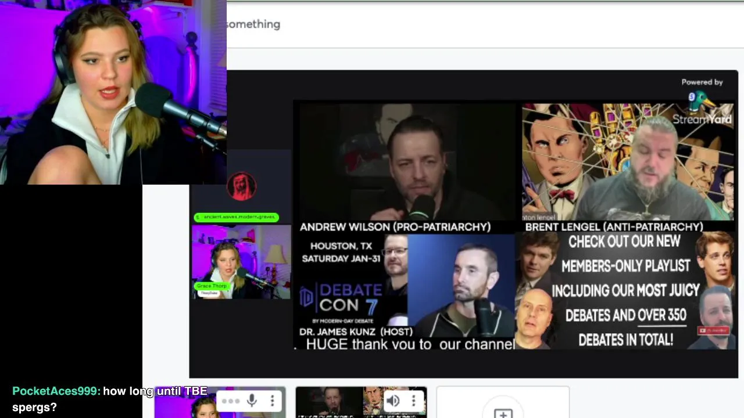Click the 'HUGE thank you to our channel' ticker

[x=410, y=344]
